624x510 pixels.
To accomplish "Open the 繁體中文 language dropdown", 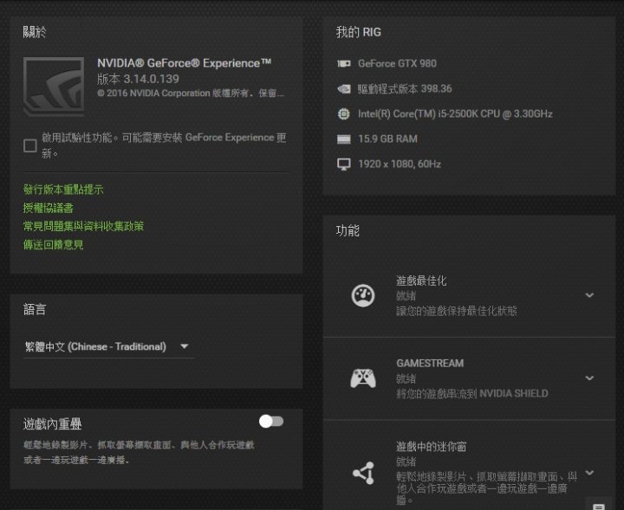I will pyautogui.click(x=108, y=346).
